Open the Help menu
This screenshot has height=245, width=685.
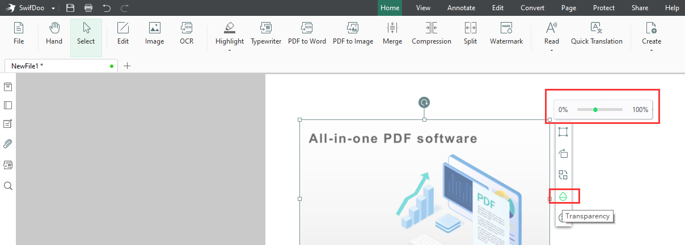(672, 8)
